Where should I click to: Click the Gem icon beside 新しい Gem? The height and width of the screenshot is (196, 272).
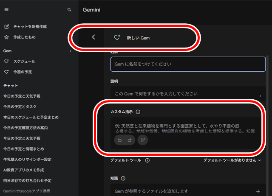pos(117,37)
